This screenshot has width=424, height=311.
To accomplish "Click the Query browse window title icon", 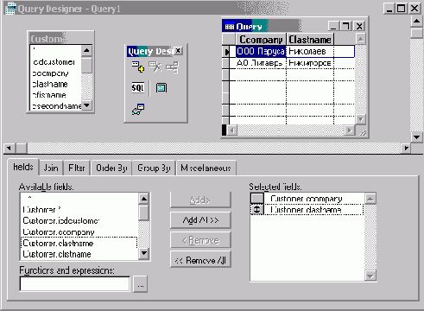I will click(230, 27).
